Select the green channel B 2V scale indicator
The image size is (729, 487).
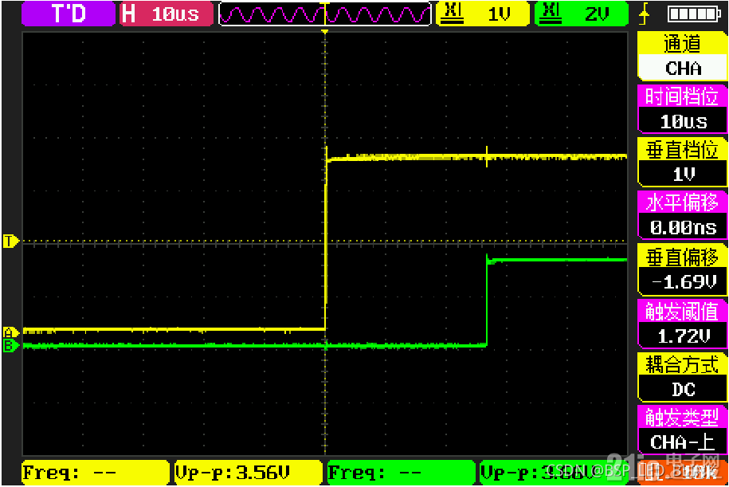(x=581, y=14)
